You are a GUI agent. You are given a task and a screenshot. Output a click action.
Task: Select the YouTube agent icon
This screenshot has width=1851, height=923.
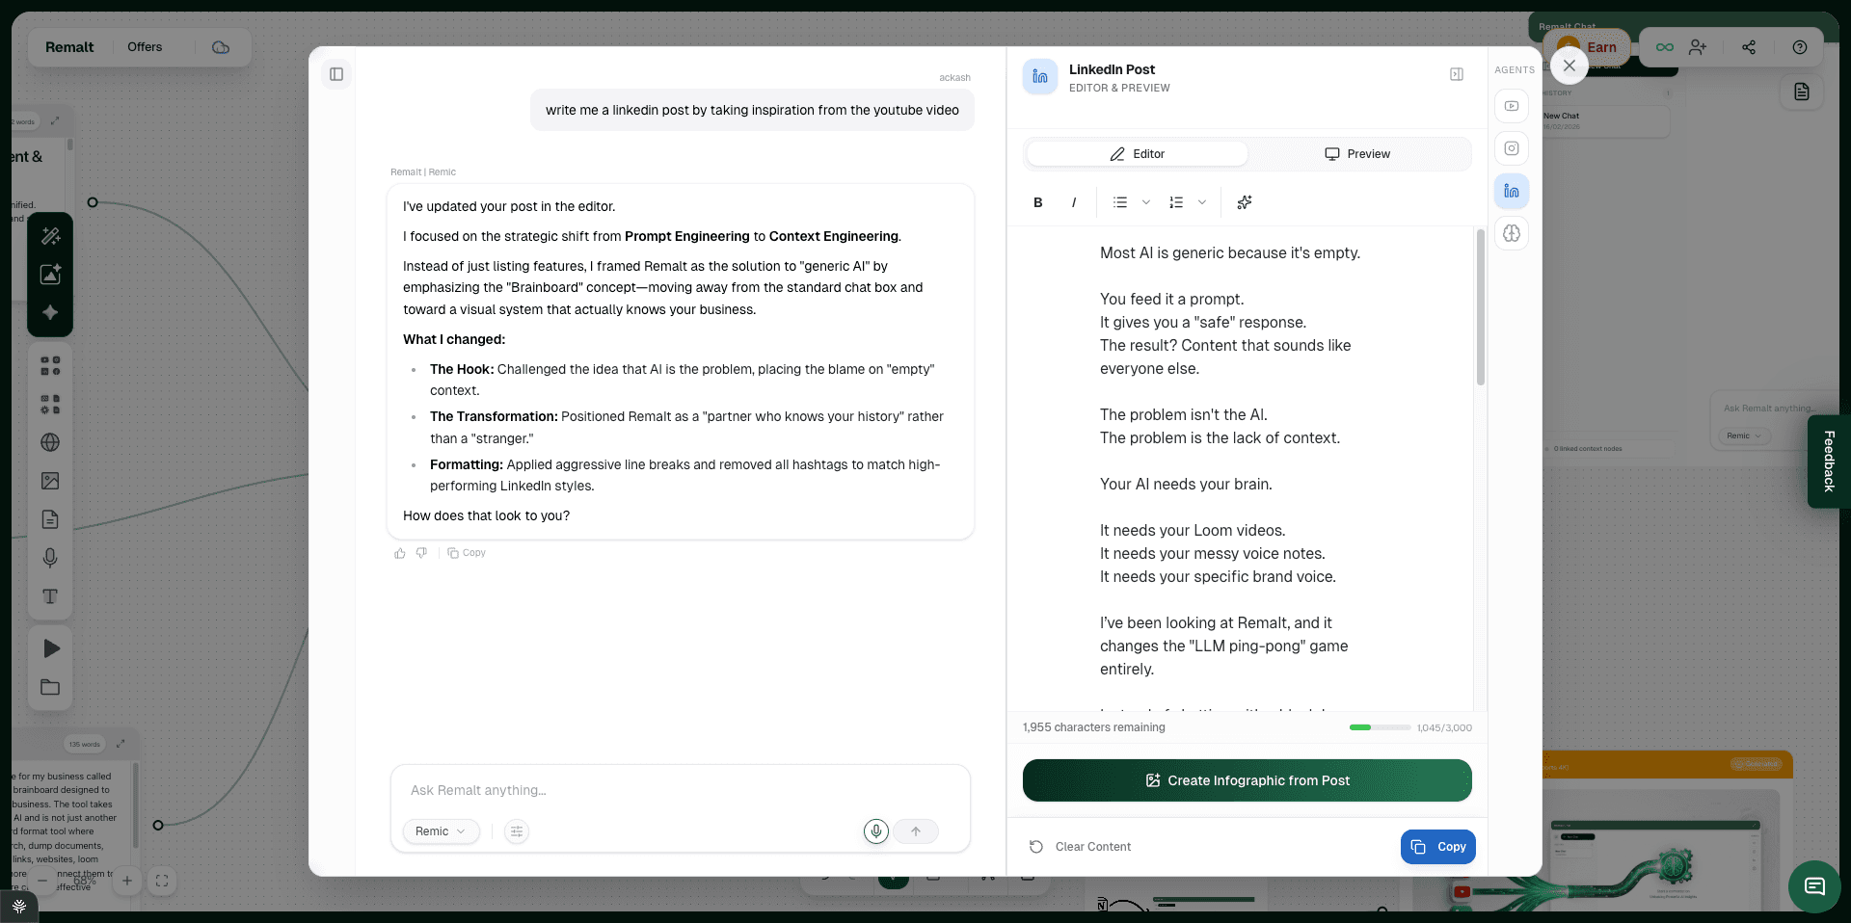(x=1511, y=106)
